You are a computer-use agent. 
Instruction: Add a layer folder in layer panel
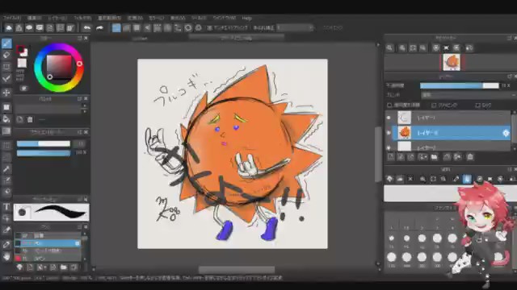[435, 157]
